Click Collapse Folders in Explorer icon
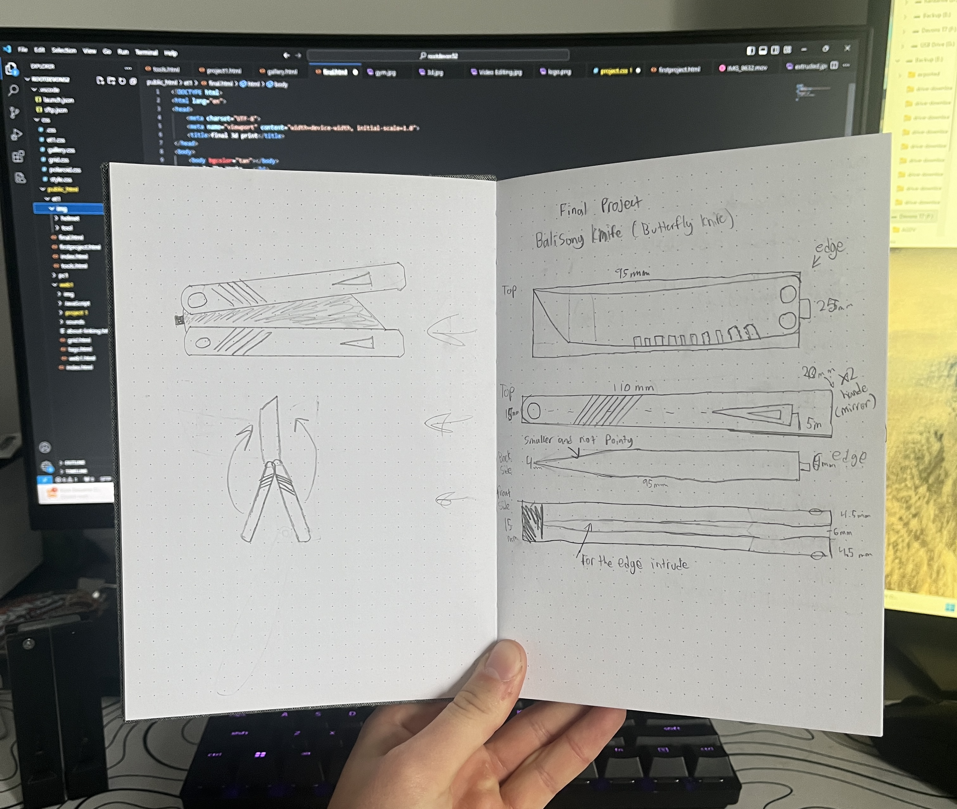 click(x=133, y=81)
